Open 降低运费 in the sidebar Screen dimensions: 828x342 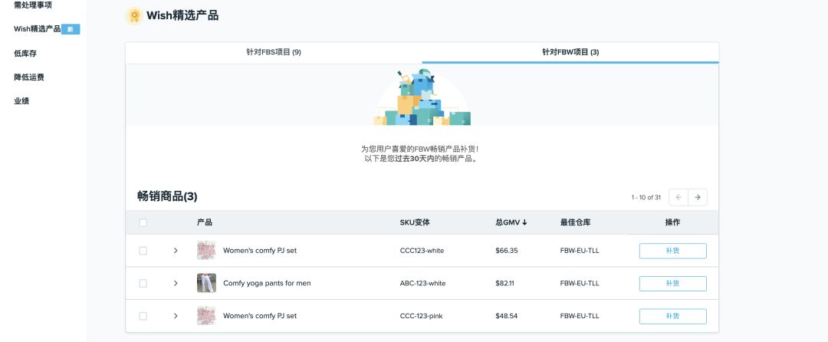(x=29, y=77)
